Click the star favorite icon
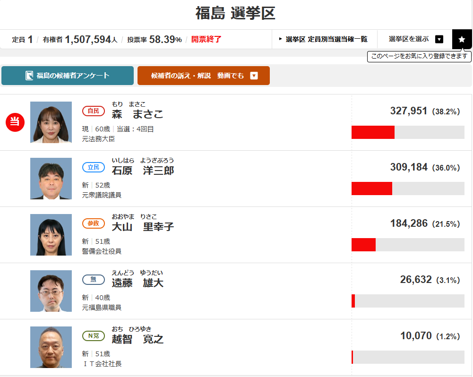The image size is (473, 377). 462,39
